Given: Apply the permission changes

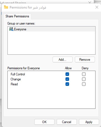Looking at the screenshot, I should coord(89,122).
